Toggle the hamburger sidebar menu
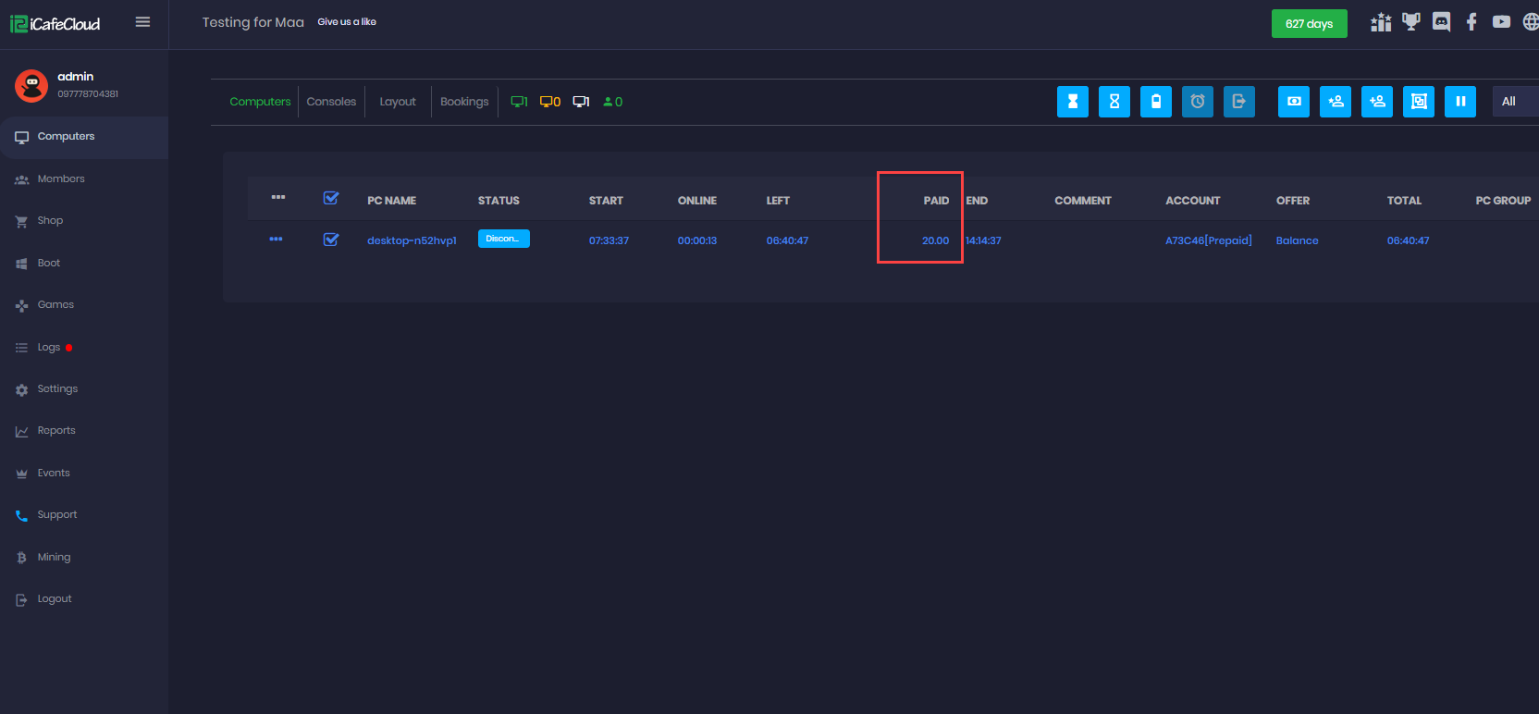The image size is (1539, 714). tap(142, 22)
